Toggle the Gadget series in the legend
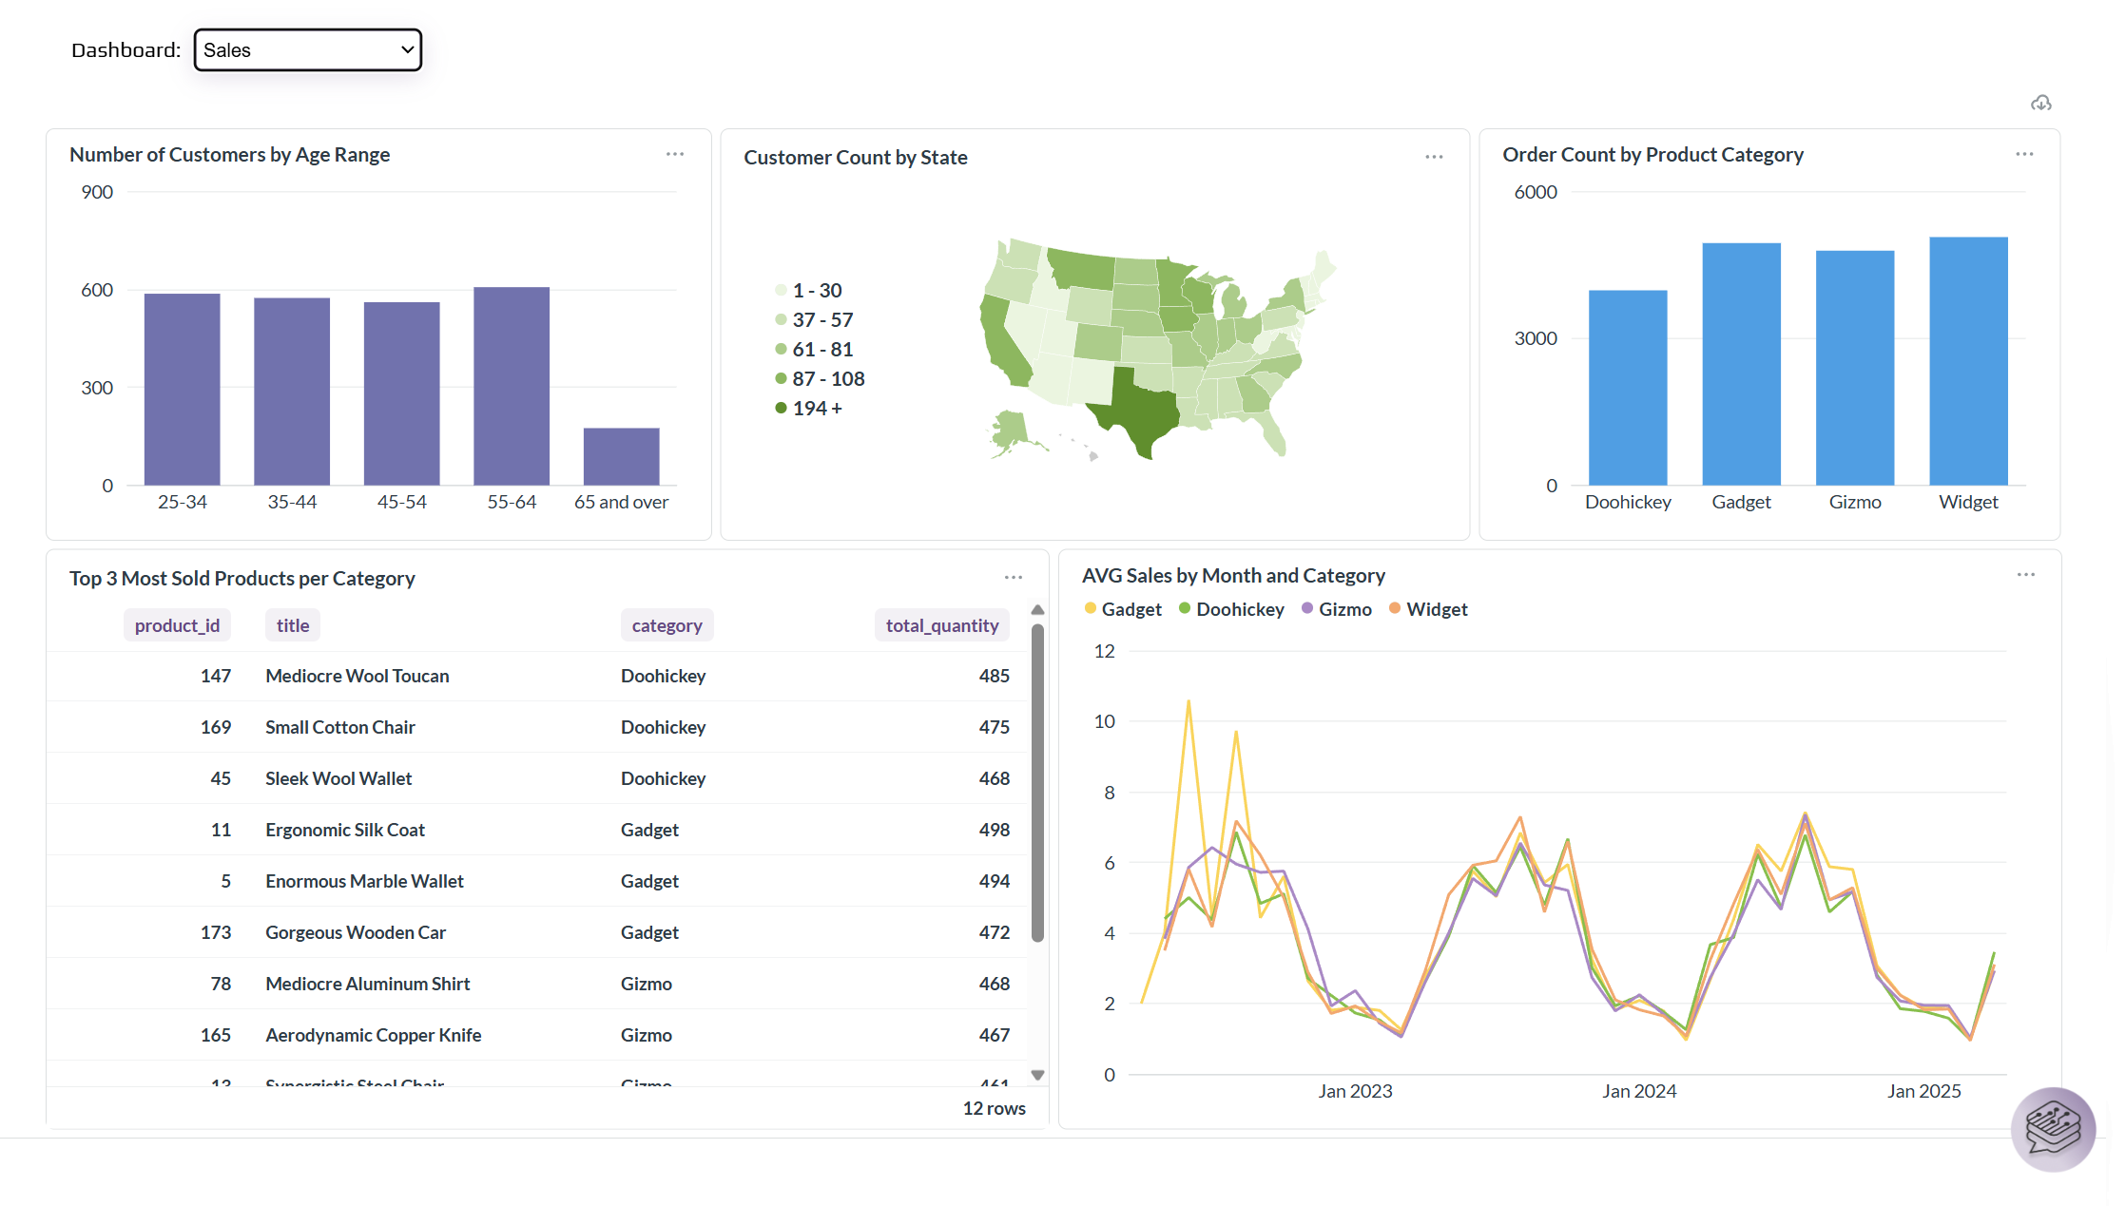The width and height of the screenshot is (2126, 1206). tap(1131, 609)
